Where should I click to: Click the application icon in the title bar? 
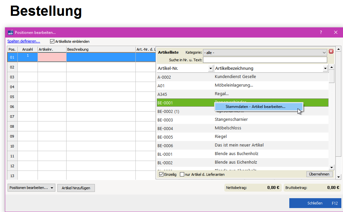[x=11, y=32]
